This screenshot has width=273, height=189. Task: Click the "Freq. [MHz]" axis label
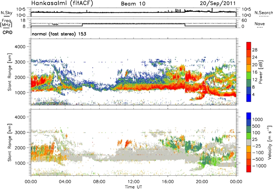(6, 23)
